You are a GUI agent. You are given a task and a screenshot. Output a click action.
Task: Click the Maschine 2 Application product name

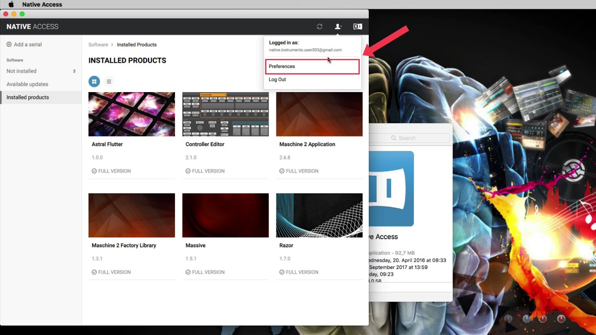click(307, 144)
